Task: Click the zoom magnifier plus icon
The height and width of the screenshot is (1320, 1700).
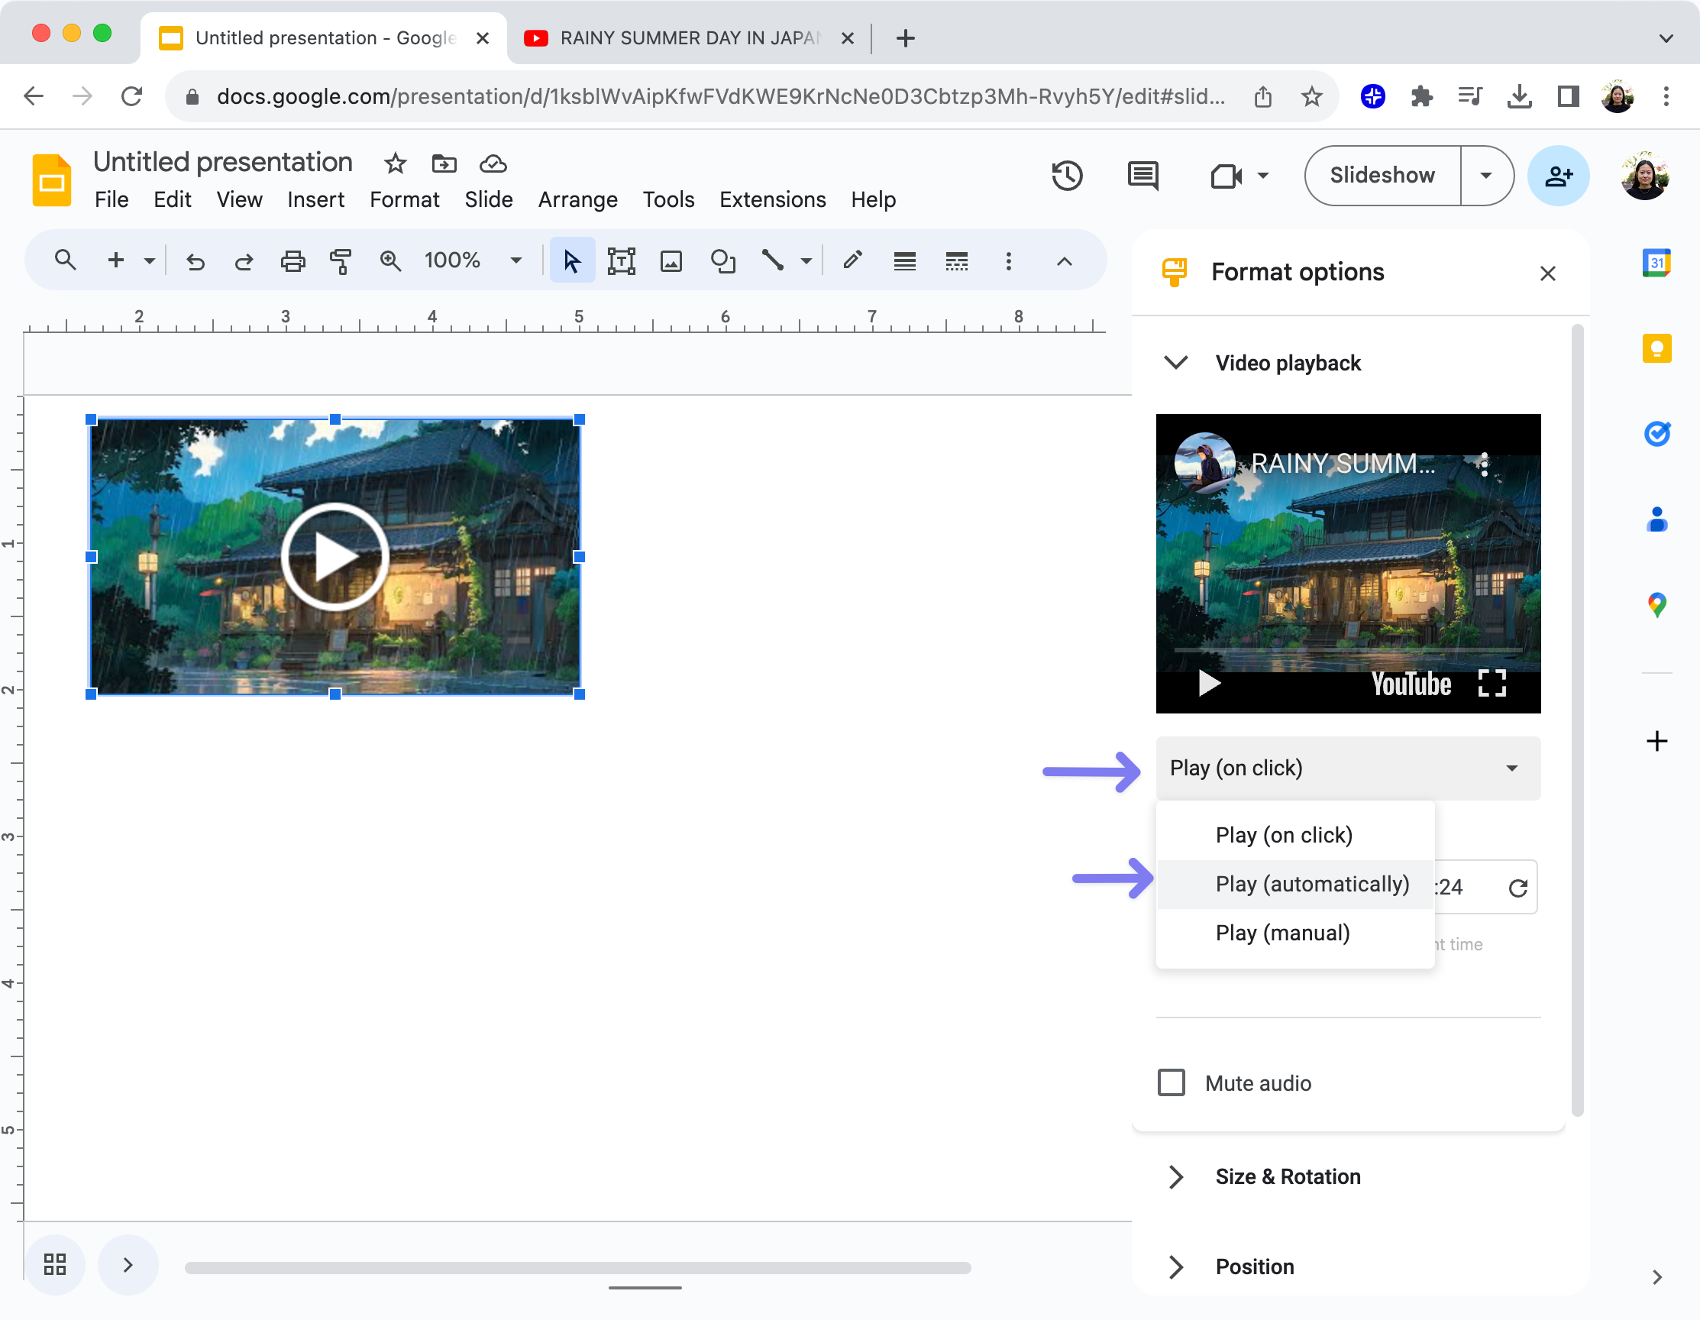Action: (390, 261)
